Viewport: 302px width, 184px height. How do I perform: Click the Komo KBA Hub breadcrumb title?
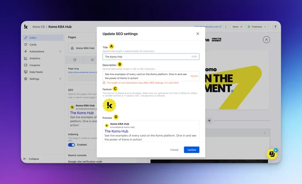tap(60, 27)
